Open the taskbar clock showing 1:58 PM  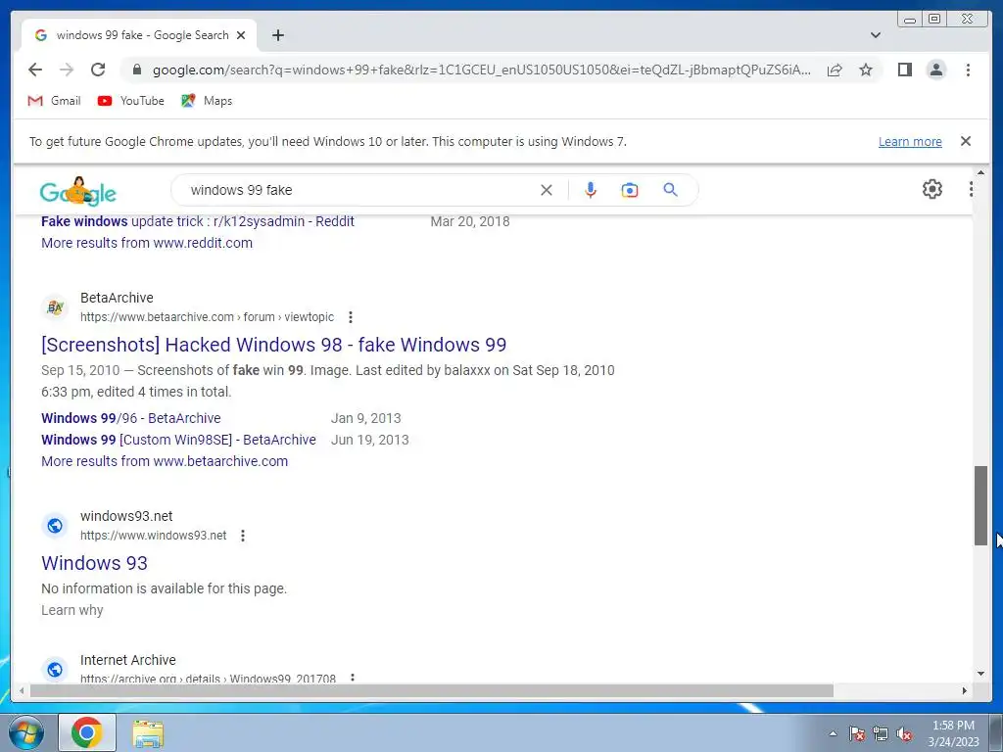point(953,733)
